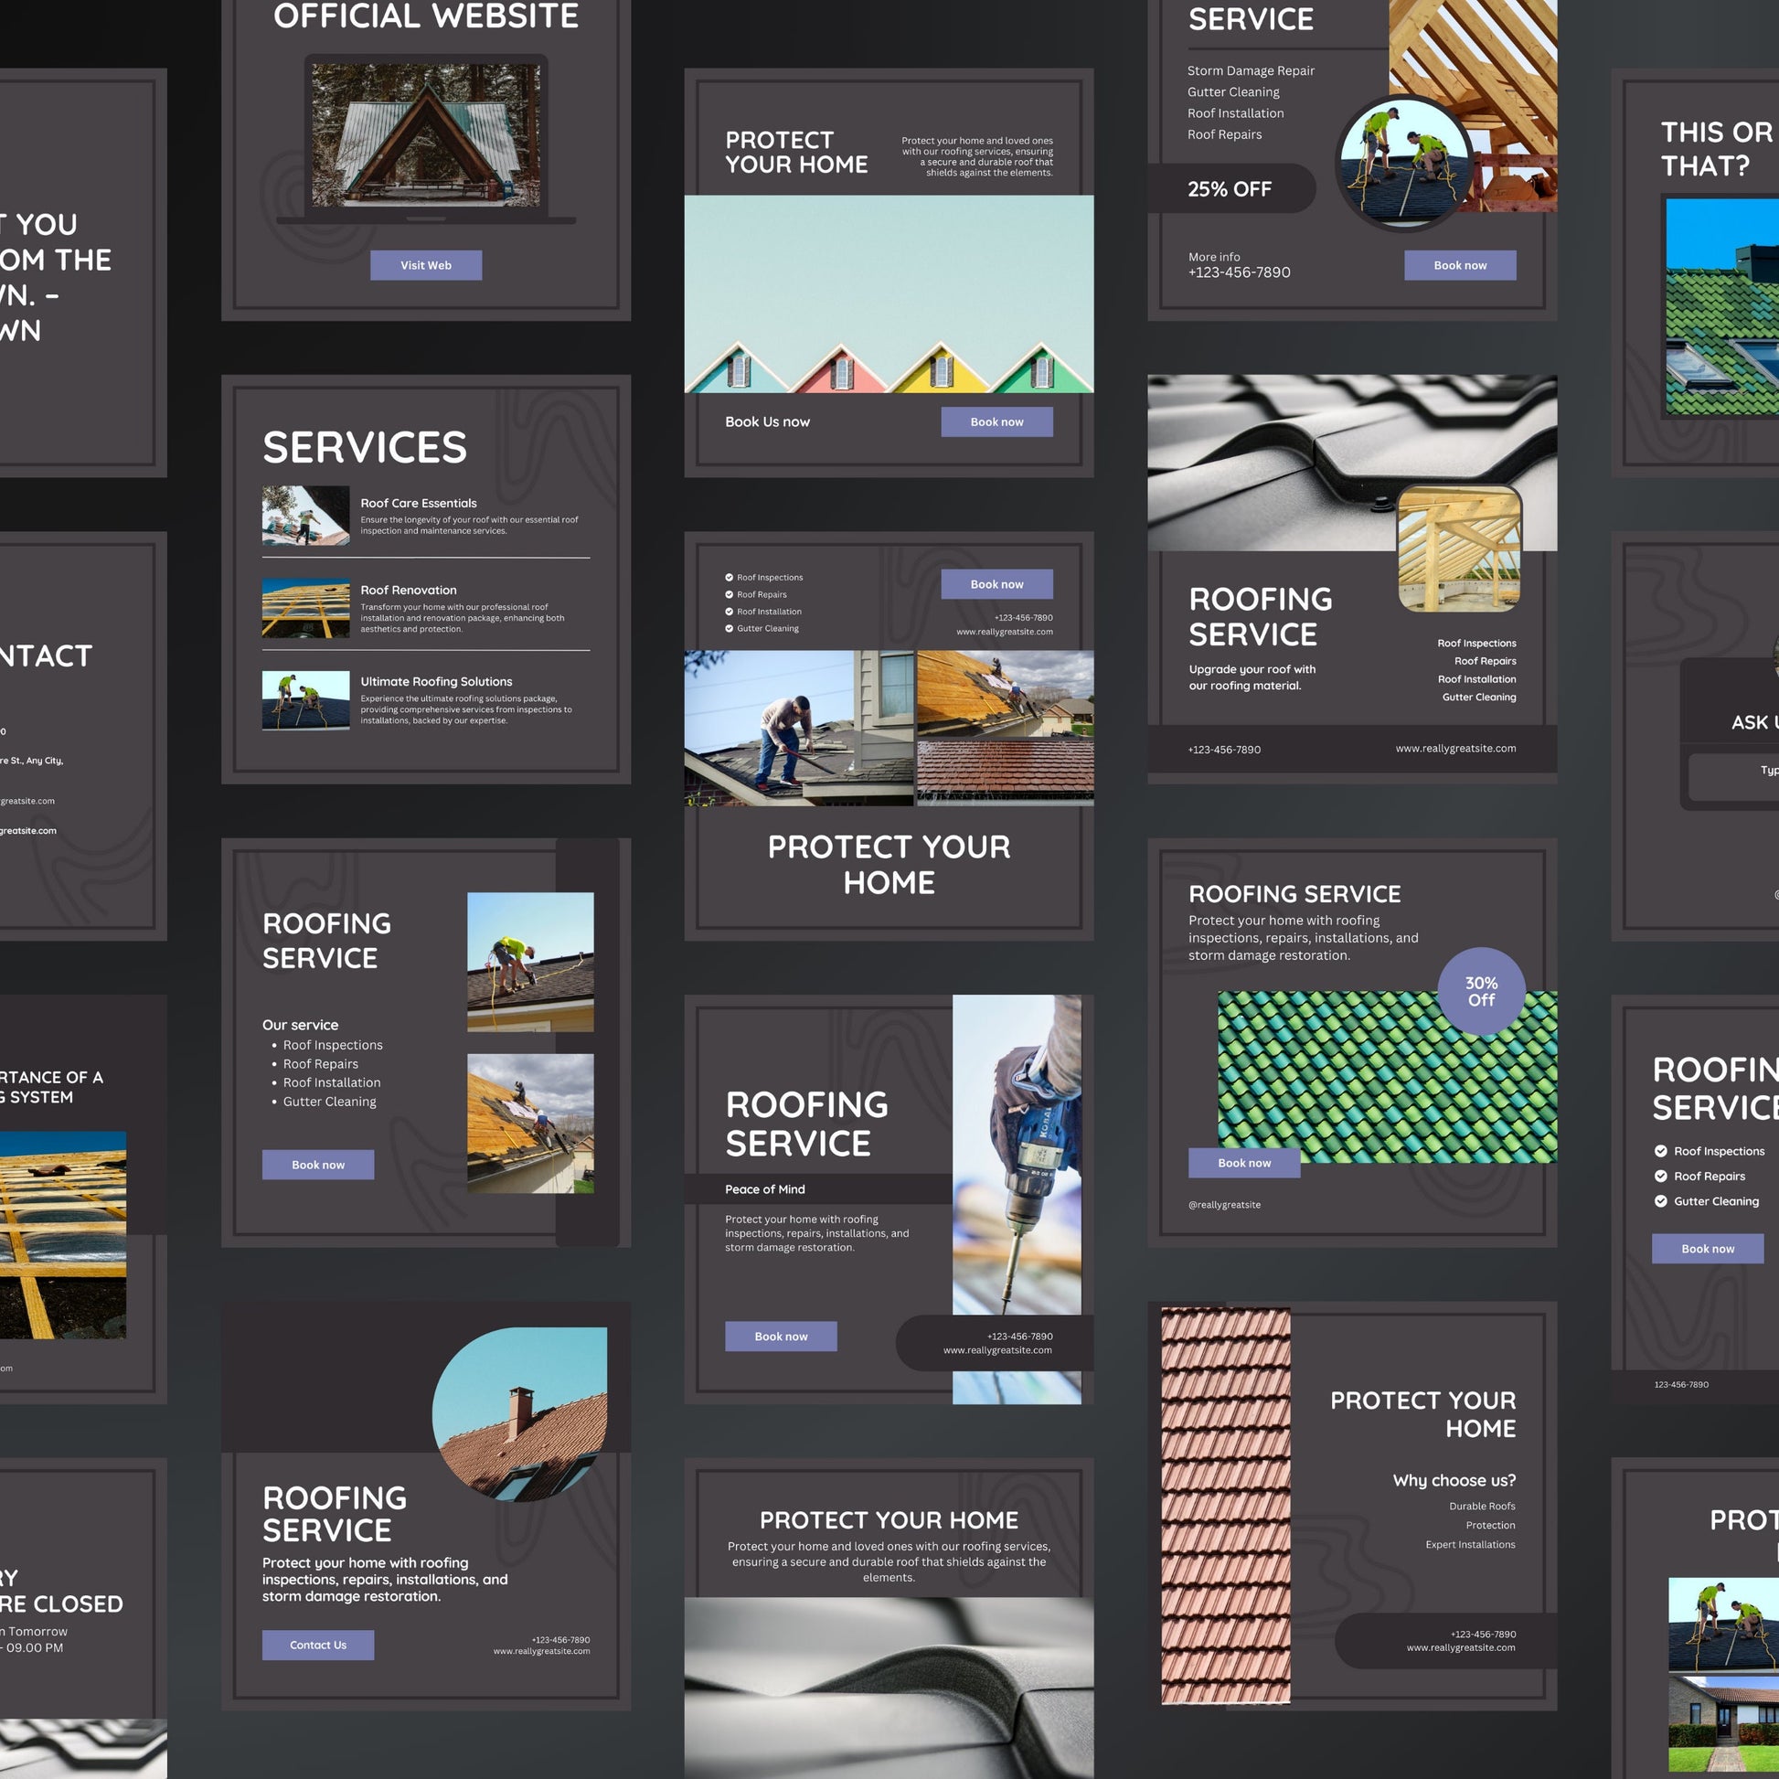The height and width of the screenshot is (1779, 1779).
Task: Click "Book now" beneath the Peace of Mind paragraph
Action: coord(781,1337)
